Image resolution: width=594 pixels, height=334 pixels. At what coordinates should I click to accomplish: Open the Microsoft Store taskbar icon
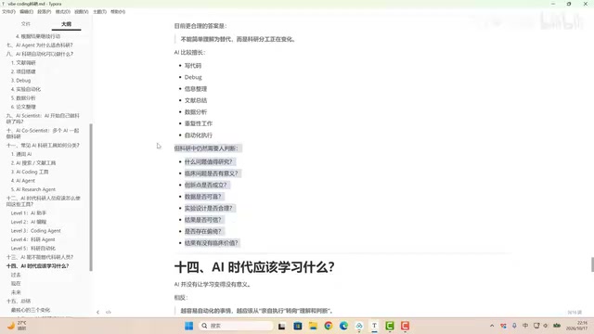[297, 326]
